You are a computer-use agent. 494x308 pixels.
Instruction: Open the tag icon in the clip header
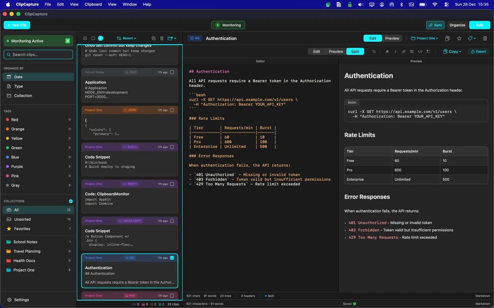[x=471, y=38]
